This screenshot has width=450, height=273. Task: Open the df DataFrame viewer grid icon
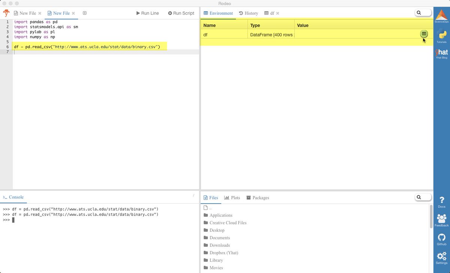[424, 34]
